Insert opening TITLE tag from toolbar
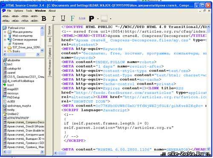 (25, 16)
